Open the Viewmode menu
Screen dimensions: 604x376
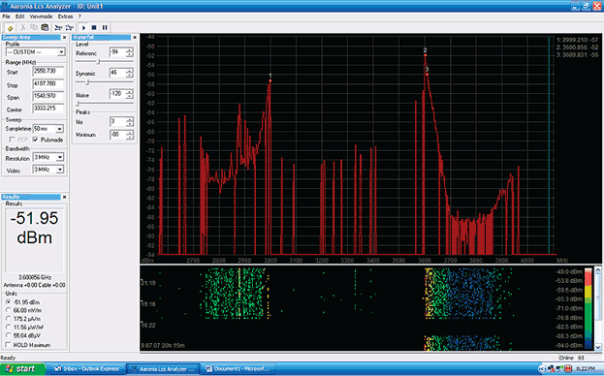point(42,16)
